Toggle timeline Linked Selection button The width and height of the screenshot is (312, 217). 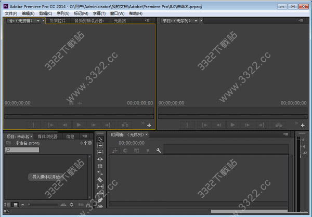pyautogui.click(x=136, y=151)
